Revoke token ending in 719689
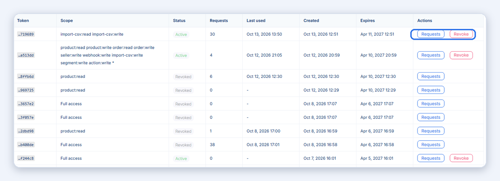This screenshot has width=500, height=181. [461, 34]
